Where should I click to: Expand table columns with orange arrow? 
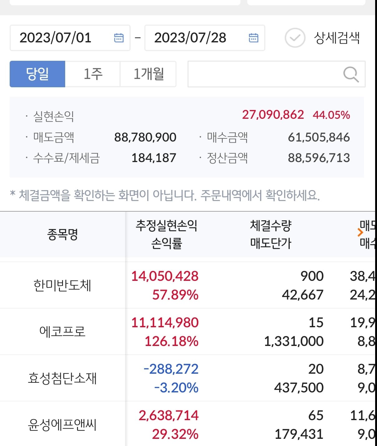[360, 233]
